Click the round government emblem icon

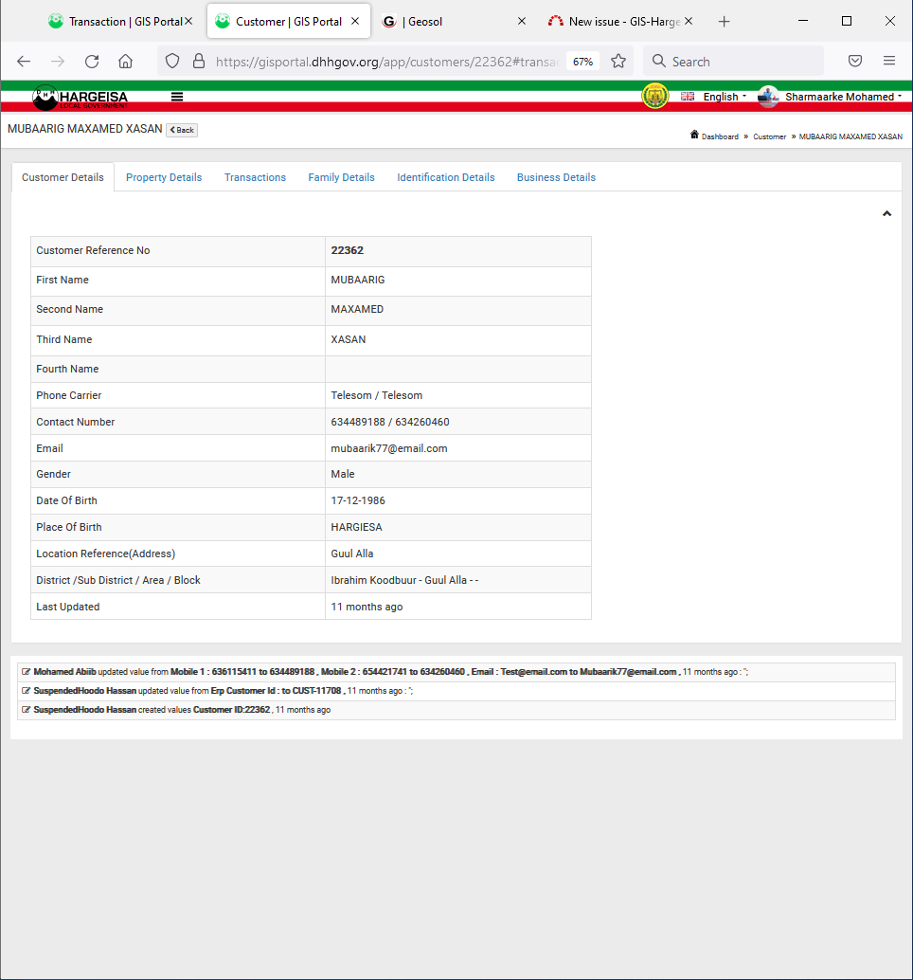(655, 97)
